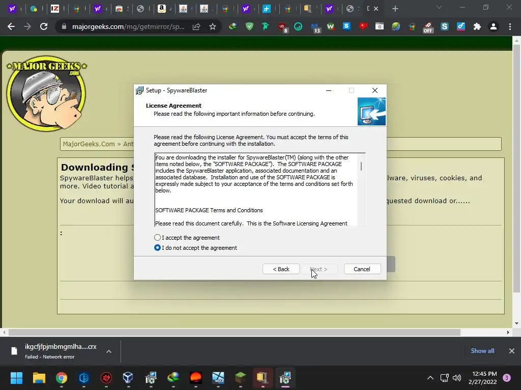Click the majorgeeks.com address bar
Screen dimensions: 521x390
128,26
